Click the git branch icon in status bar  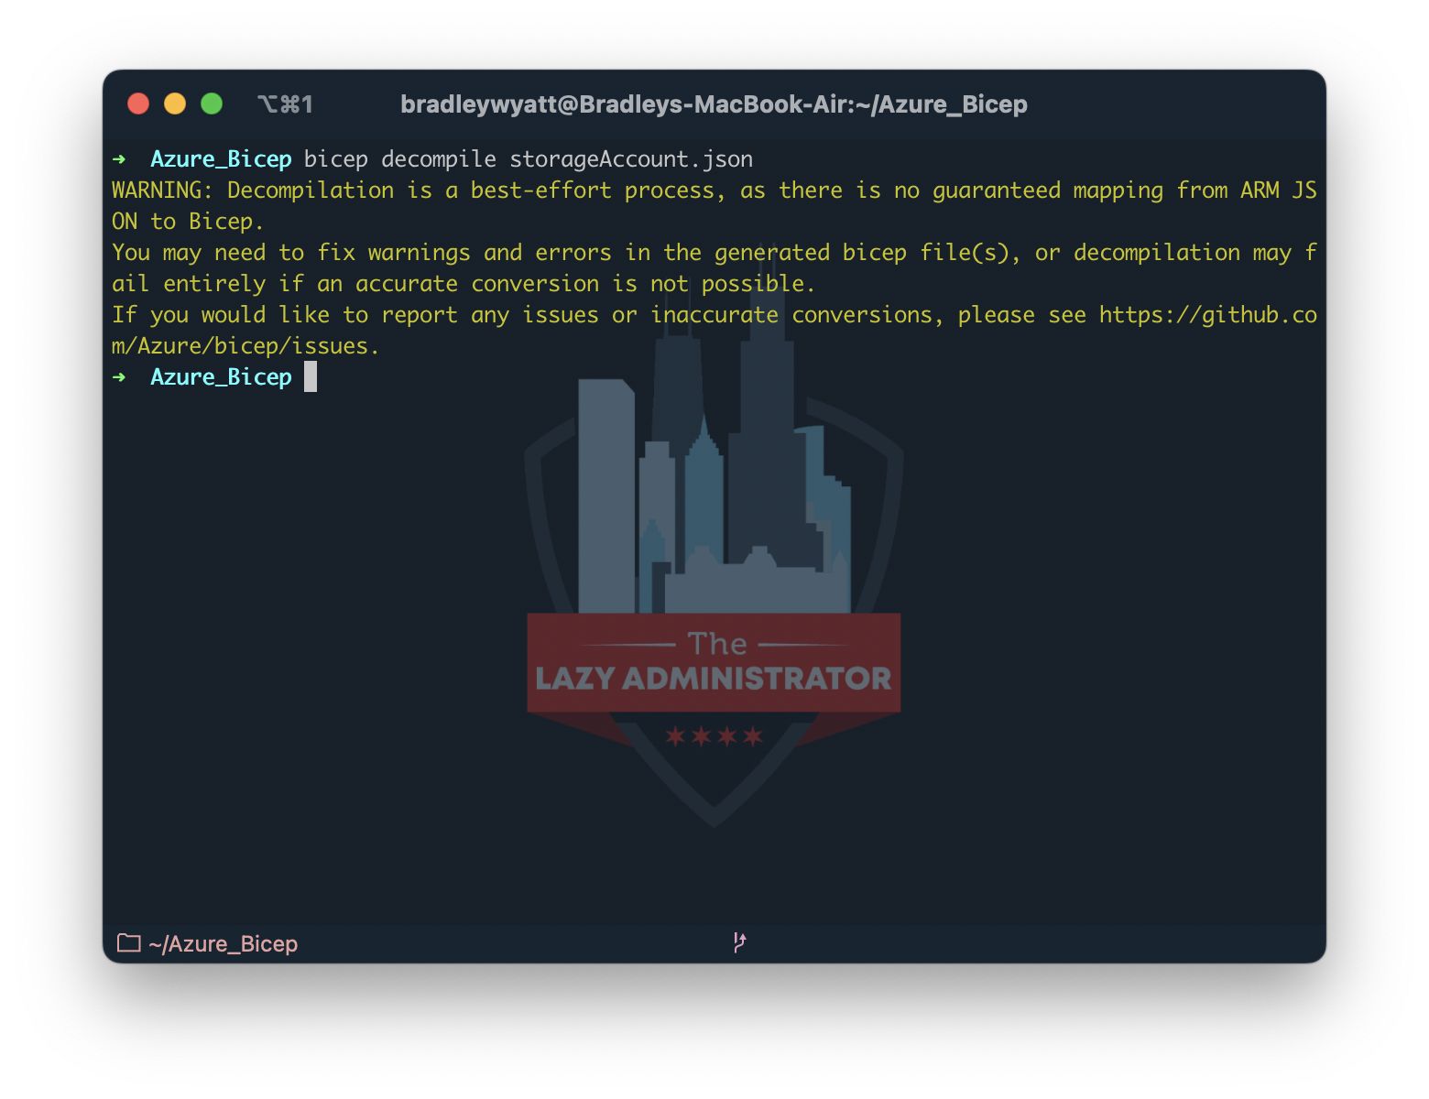[x=739, y=942]
